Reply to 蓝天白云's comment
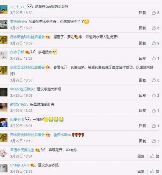162x175 pixels. 143,28
